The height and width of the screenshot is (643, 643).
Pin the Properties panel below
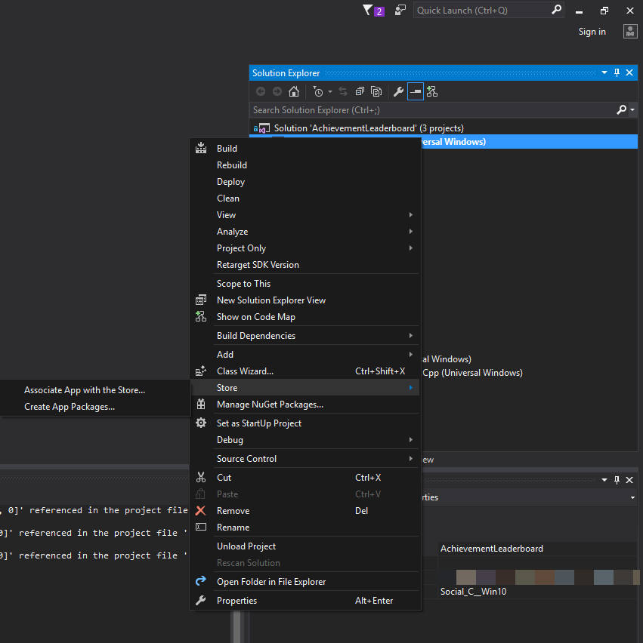coord(617,480)
